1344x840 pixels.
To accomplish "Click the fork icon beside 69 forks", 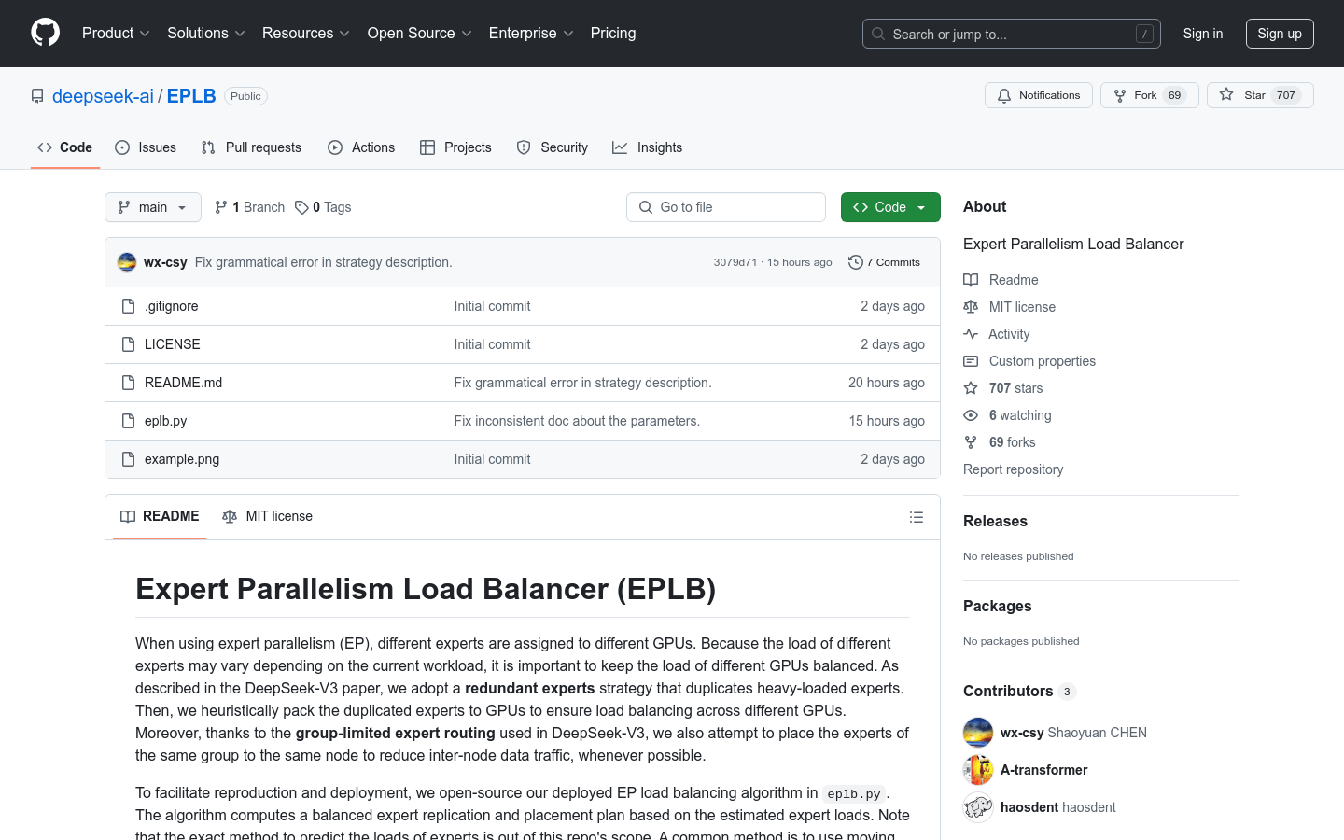I will point(971,442).
